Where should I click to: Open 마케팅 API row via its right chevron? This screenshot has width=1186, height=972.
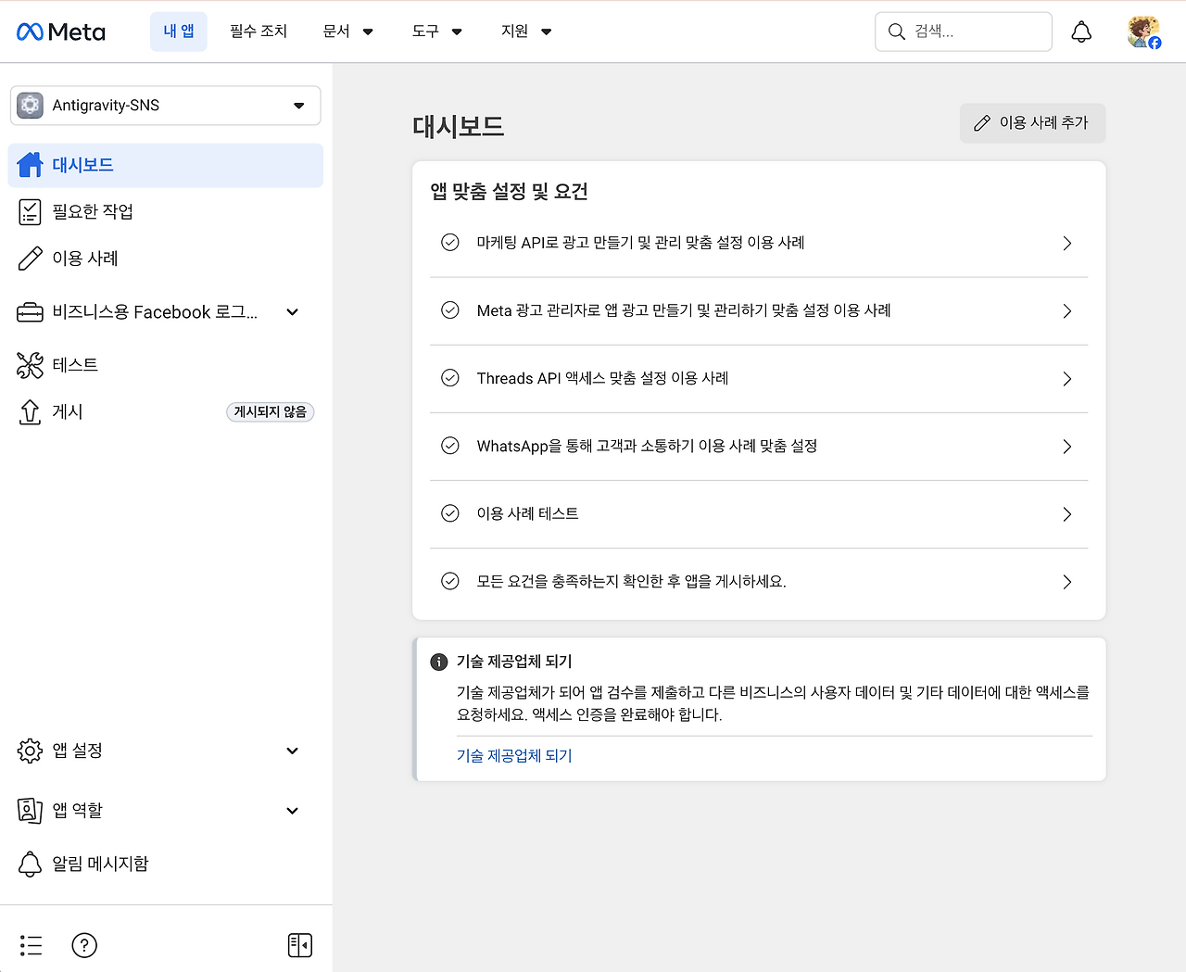[1067, 243]
